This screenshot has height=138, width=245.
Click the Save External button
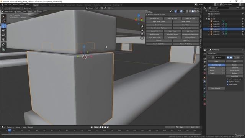(216, 89)
